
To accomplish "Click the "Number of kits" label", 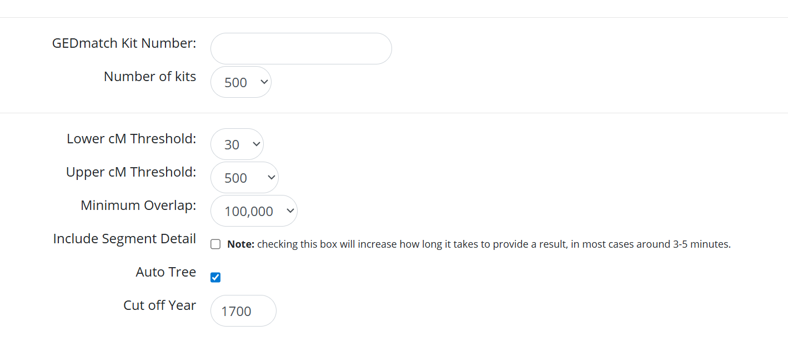I will (x=150, y=77).
